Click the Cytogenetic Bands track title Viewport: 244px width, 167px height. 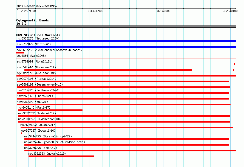(33, 20)
